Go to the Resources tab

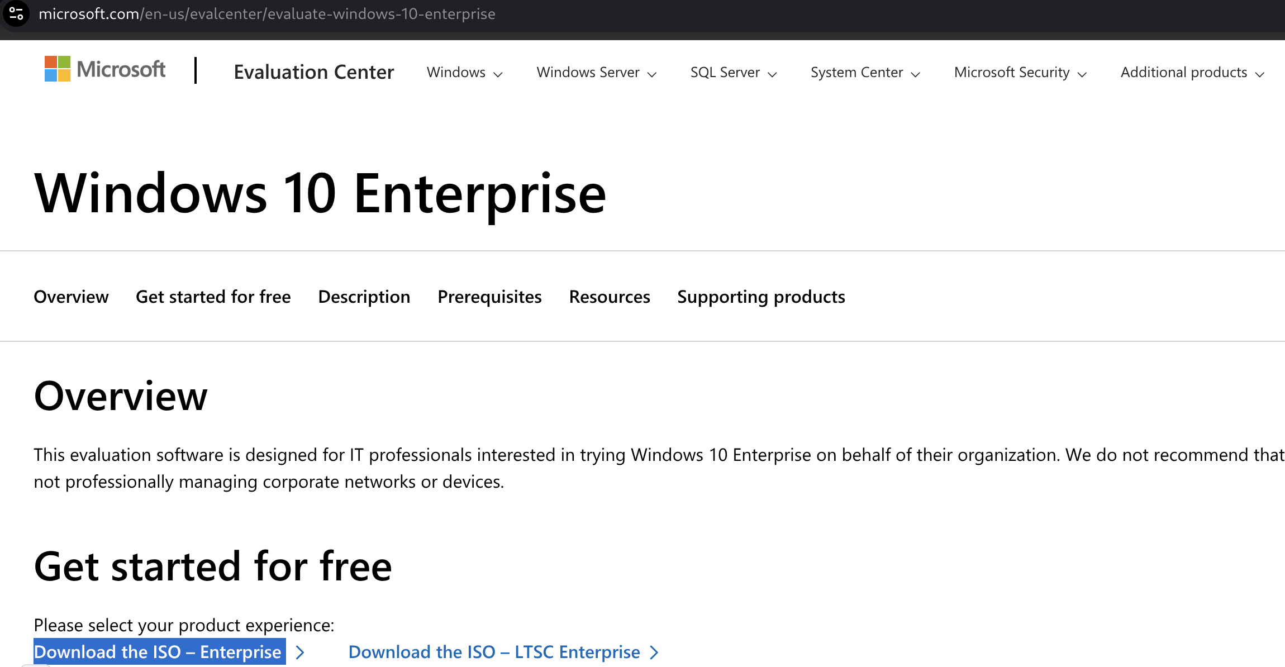609,297
